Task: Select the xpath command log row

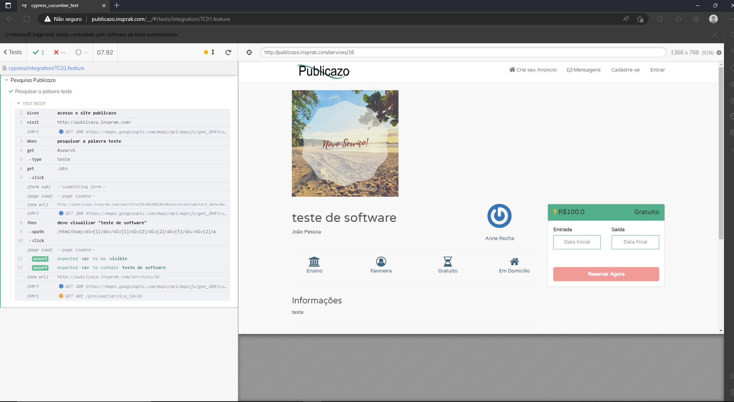Action: [122, 232]
